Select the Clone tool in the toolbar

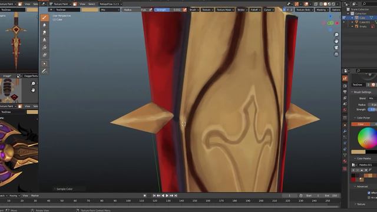coord(45,40)
